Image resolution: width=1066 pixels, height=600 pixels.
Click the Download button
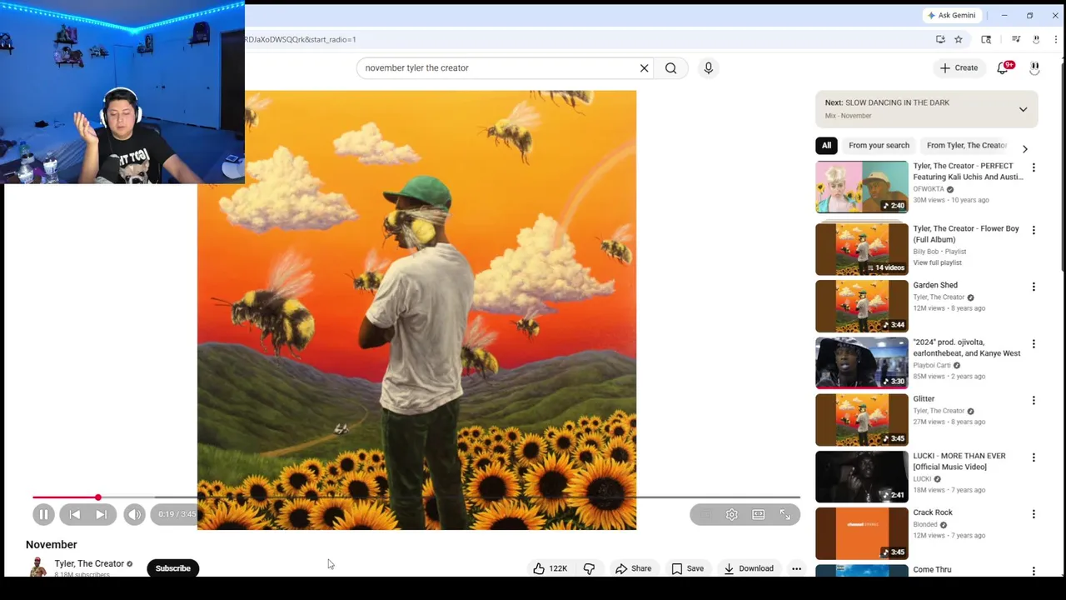pyautogui.click(x=748, y=568)
